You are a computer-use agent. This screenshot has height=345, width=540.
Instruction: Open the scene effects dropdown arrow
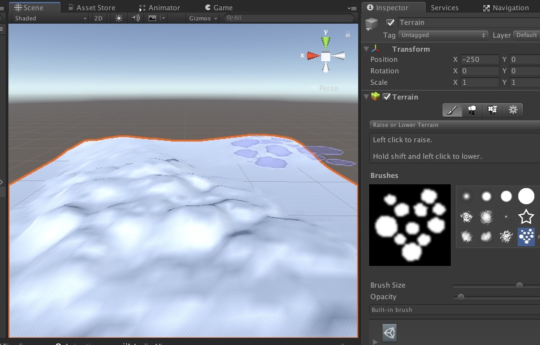163,18
